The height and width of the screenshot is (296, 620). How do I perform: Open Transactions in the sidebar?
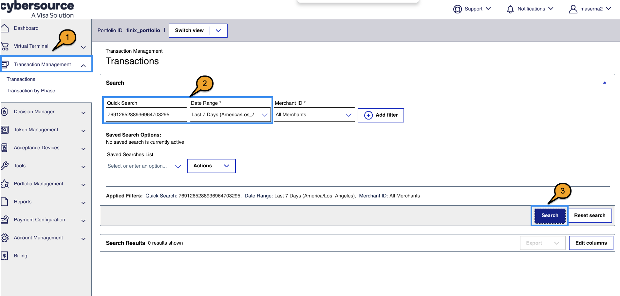coord(21,79)
